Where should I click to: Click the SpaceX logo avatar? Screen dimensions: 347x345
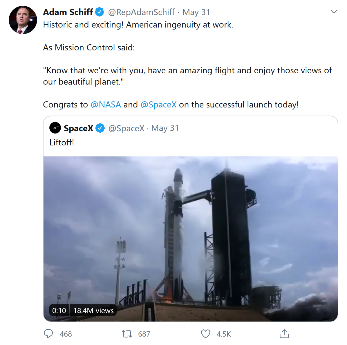pyautogui.click(x=55, y=128)
